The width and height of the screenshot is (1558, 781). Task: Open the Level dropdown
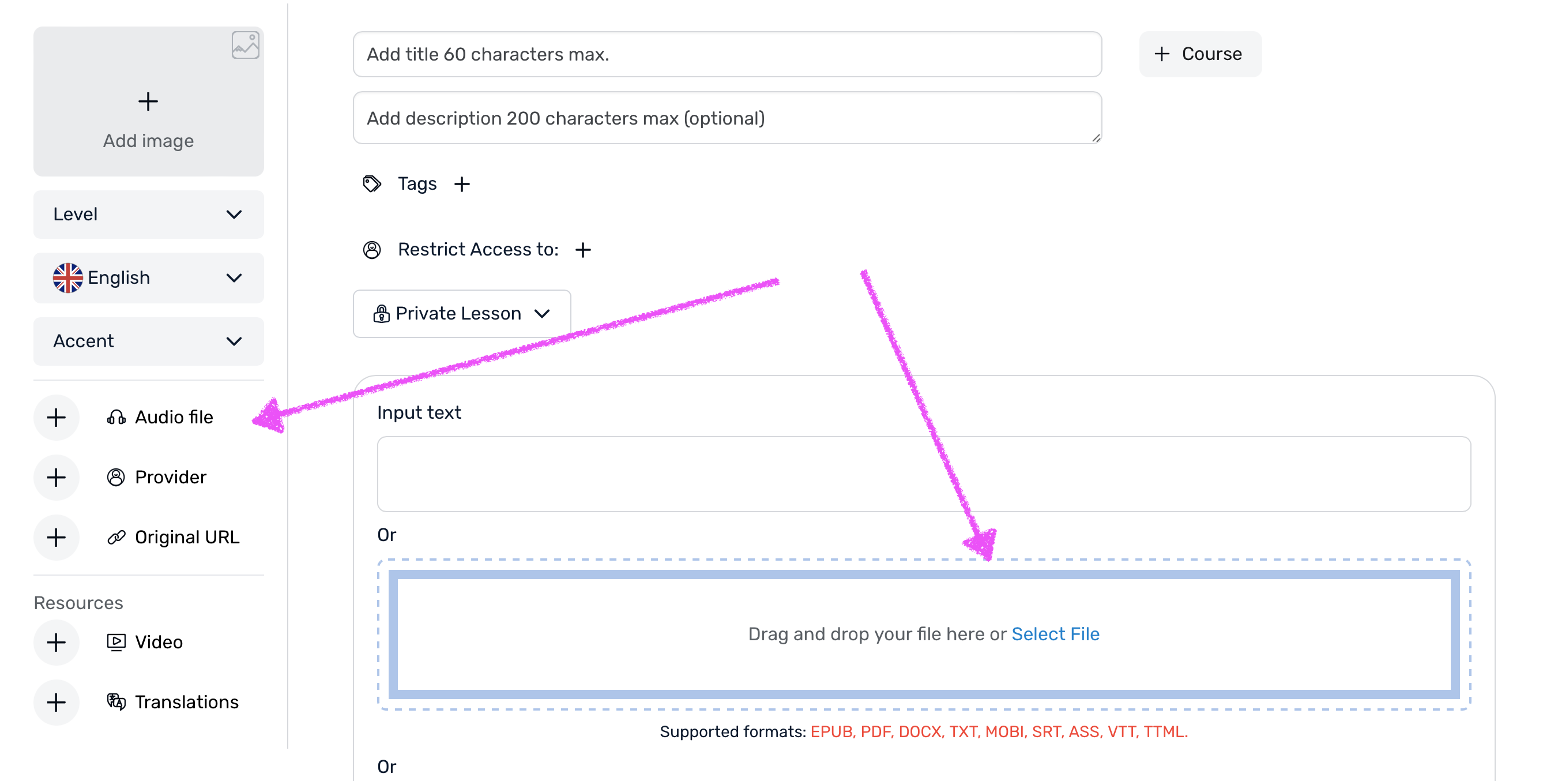tap(149, 214)
